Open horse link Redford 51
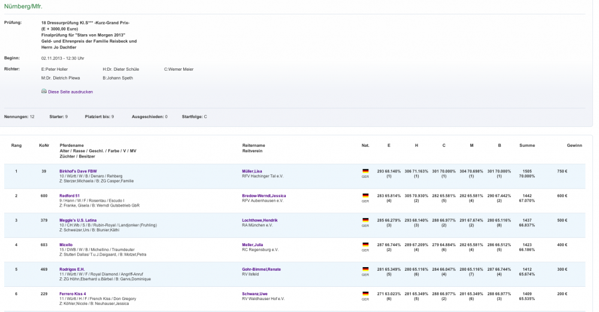599x312 pixels. 69,195
